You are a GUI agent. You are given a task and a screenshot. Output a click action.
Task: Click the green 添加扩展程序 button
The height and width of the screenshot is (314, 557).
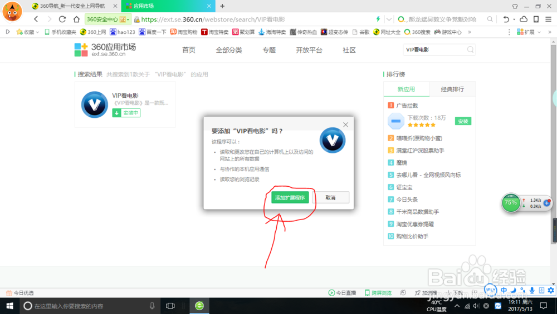(x=290, y=197)
